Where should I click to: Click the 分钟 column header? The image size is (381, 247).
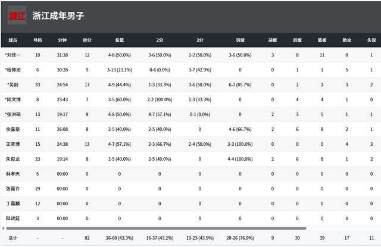[x=63, y=40]
